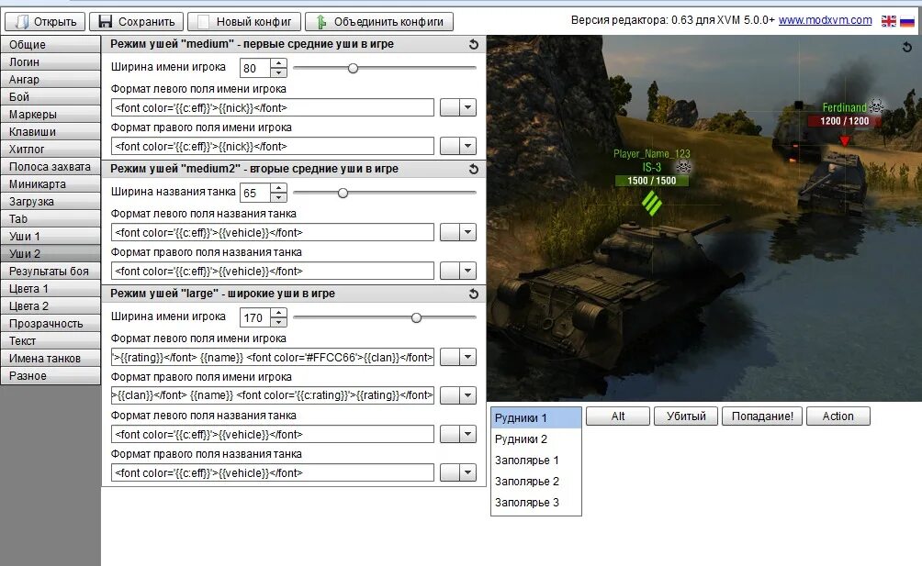Open the Полоса захвата tab
This screenshot has height=566, width=922.
point(51,167)
